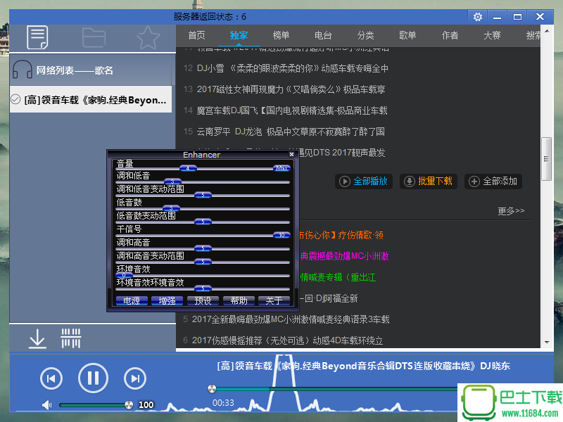
Task: Switch to the 独家 tab
Action: pyautogui.click(x=239, y=35)
